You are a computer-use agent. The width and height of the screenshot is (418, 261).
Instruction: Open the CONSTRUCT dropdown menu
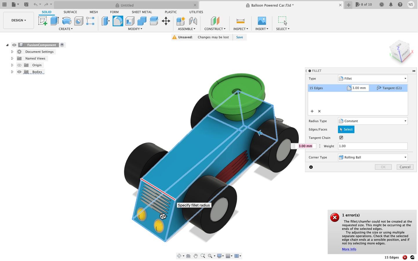(215, 29)
